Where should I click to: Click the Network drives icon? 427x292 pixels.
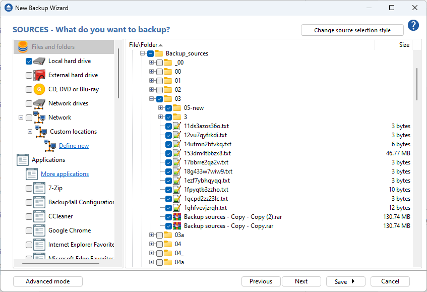click(x=40, y=103)
